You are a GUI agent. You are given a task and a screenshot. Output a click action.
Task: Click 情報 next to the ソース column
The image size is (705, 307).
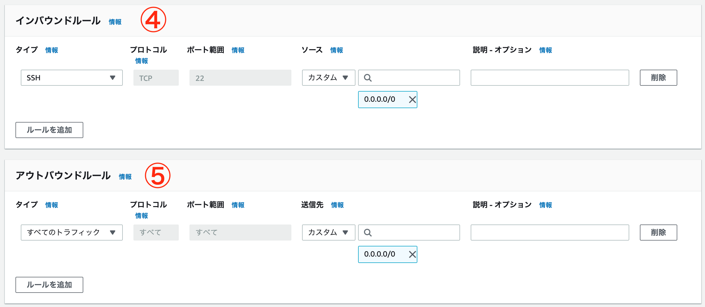[336, 50]
